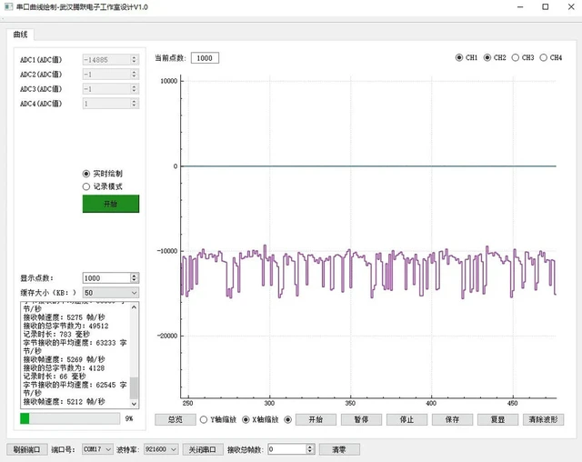Click the ADC1 value spinner arrows
The height and width of the screenshot is (462, 582).
(134, 59)
